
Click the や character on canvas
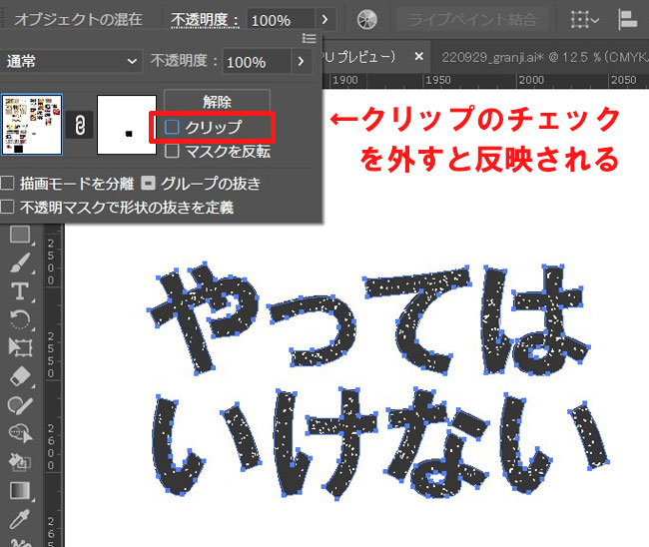coord(203,316)
